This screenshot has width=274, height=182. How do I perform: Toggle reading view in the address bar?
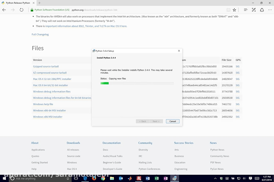click(x=229, y=10)
